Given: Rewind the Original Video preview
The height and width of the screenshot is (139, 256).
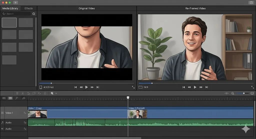Looking at the screenshot, I should pos(81,87).
